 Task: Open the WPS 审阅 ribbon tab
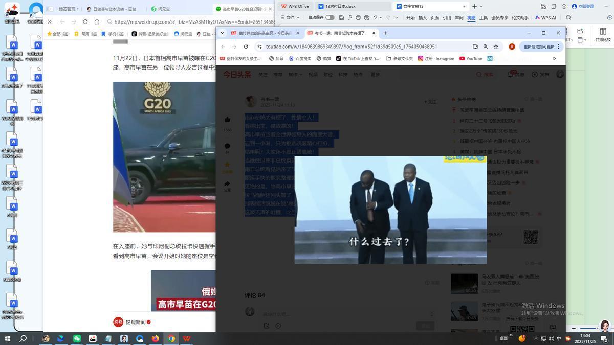(x=459, y=18)
